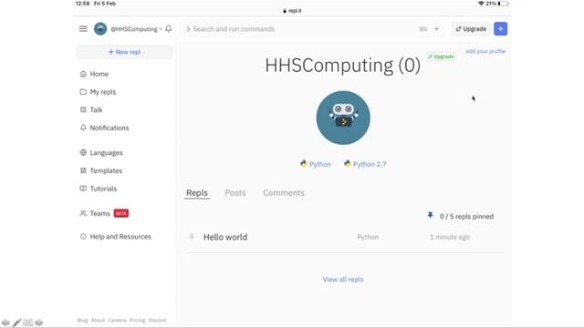This screenshot has width=584, height=328.
Task: Open the Careers footer link
Action: (117, 320)
